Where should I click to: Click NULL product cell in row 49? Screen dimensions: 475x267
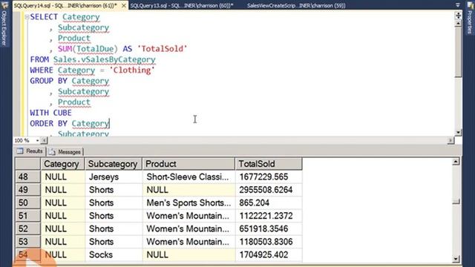189,190
